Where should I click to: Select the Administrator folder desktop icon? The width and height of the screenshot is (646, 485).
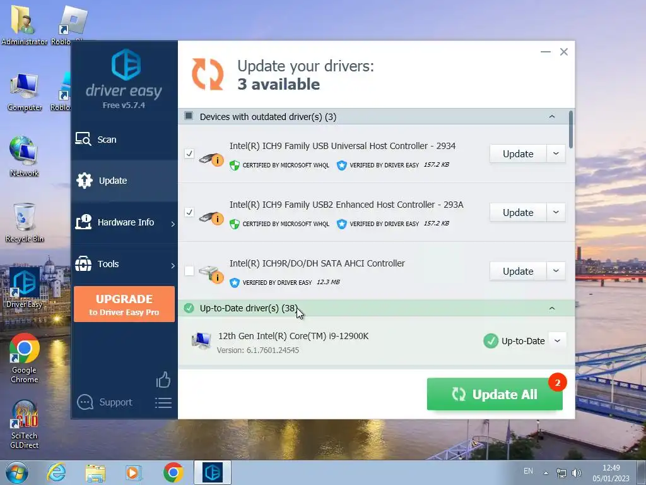(x=25, y=25)
